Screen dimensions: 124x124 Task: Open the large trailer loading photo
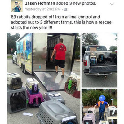click(x=44, y=78)
